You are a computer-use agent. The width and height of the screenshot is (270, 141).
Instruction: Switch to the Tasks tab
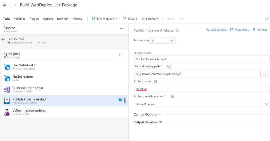(x=6, y=19)
